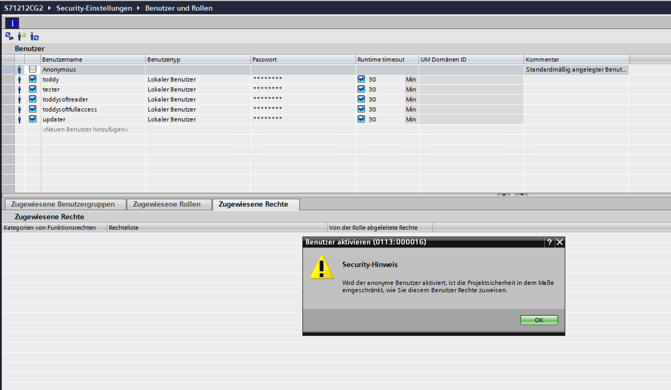Image resolution: width=671 pixels, height=390 pixels.
Task: Click the Runtime timeout column header
Action: point(387,59)
